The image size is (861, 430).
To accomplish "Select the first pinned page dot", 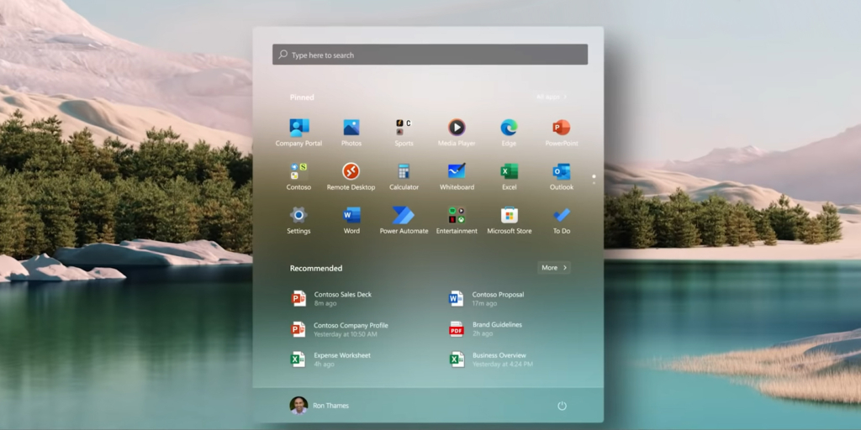I will [594, 176].
